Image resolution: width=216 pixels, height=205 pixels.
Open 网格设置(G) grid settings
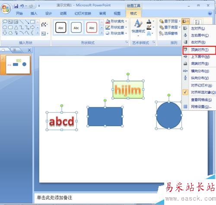[x=199, y=107]
